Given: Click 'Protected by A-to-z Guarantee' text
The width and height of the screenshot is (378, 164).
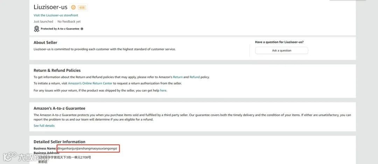Looking at the screenshot, I should point(60,29).
